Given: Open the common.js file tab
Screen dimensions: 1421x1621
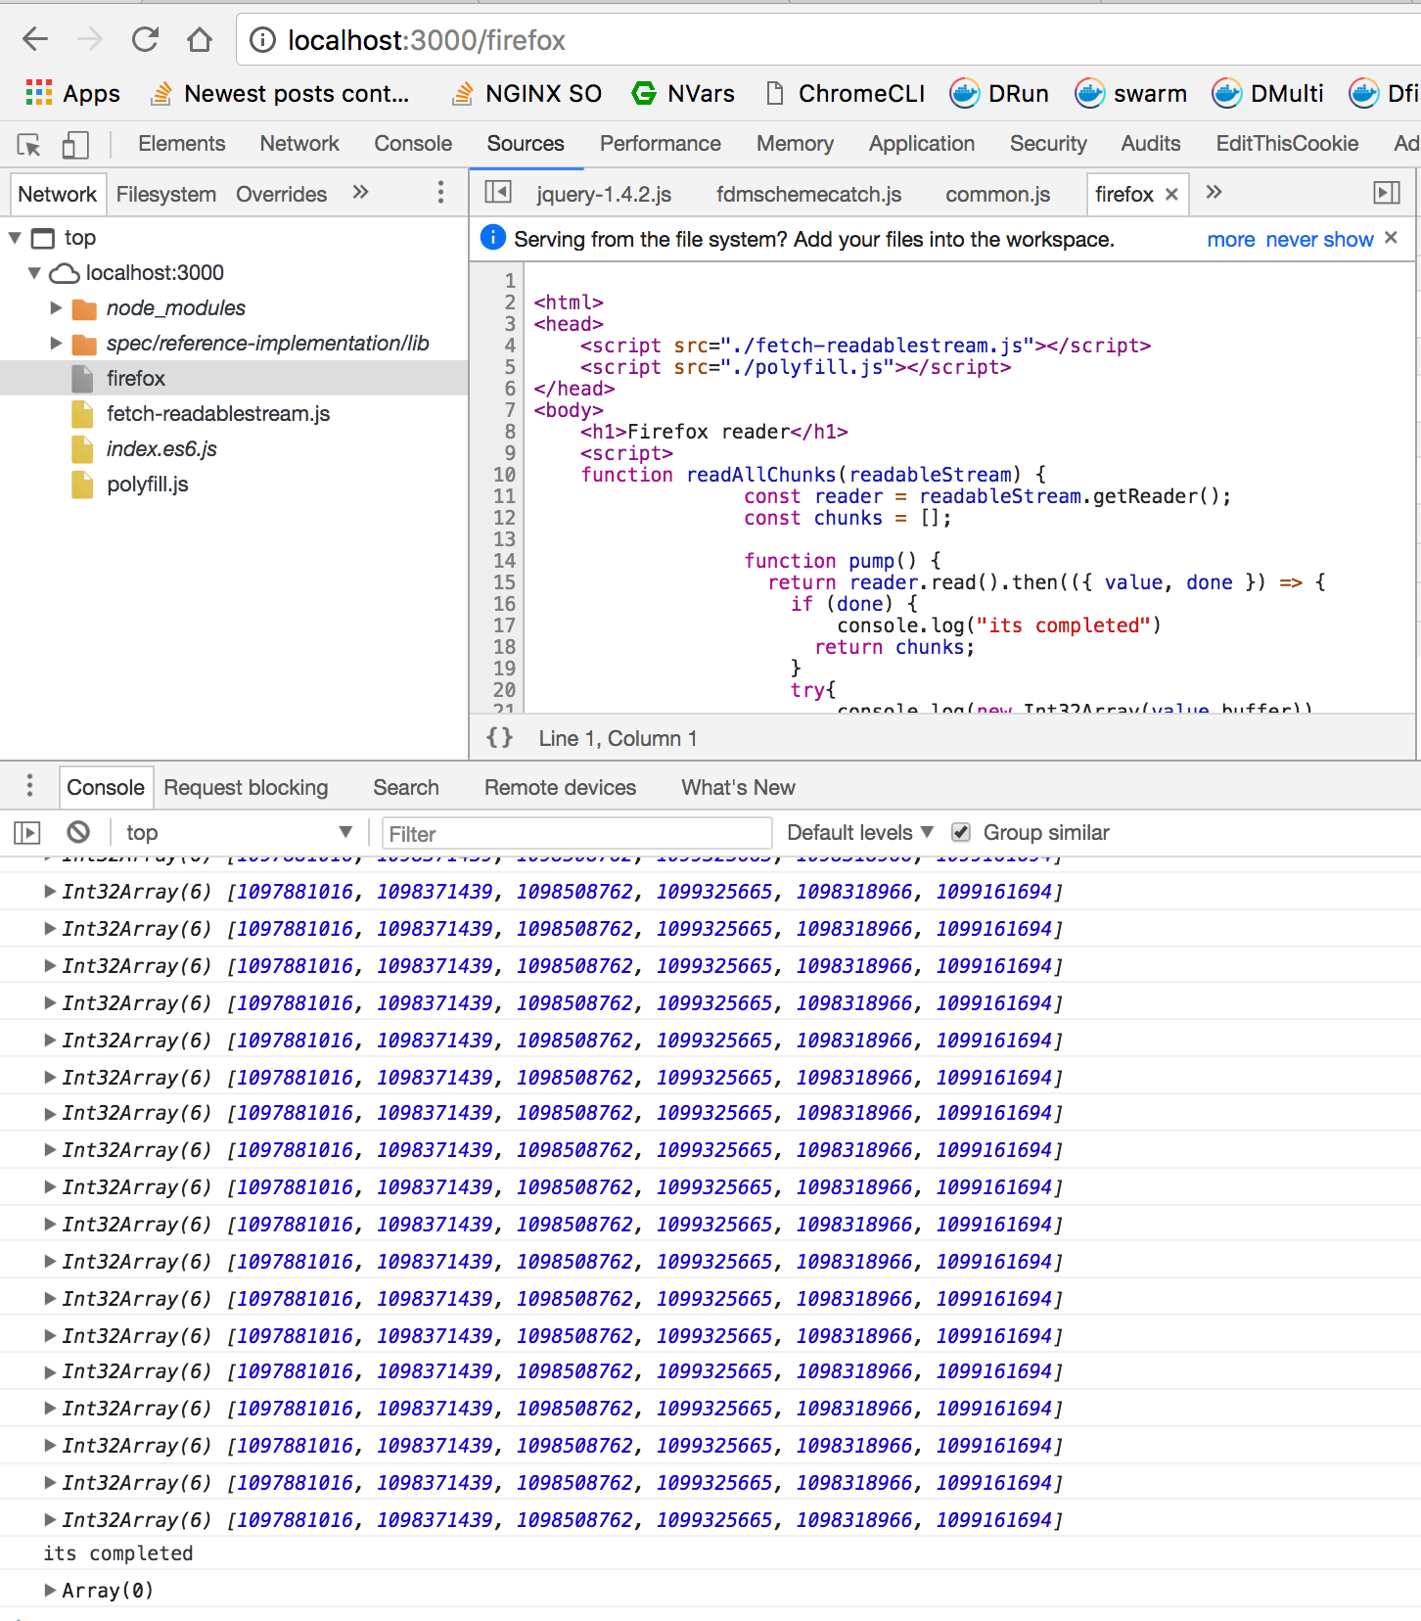Looking at the screenshot, I should (x=997, y=194).
